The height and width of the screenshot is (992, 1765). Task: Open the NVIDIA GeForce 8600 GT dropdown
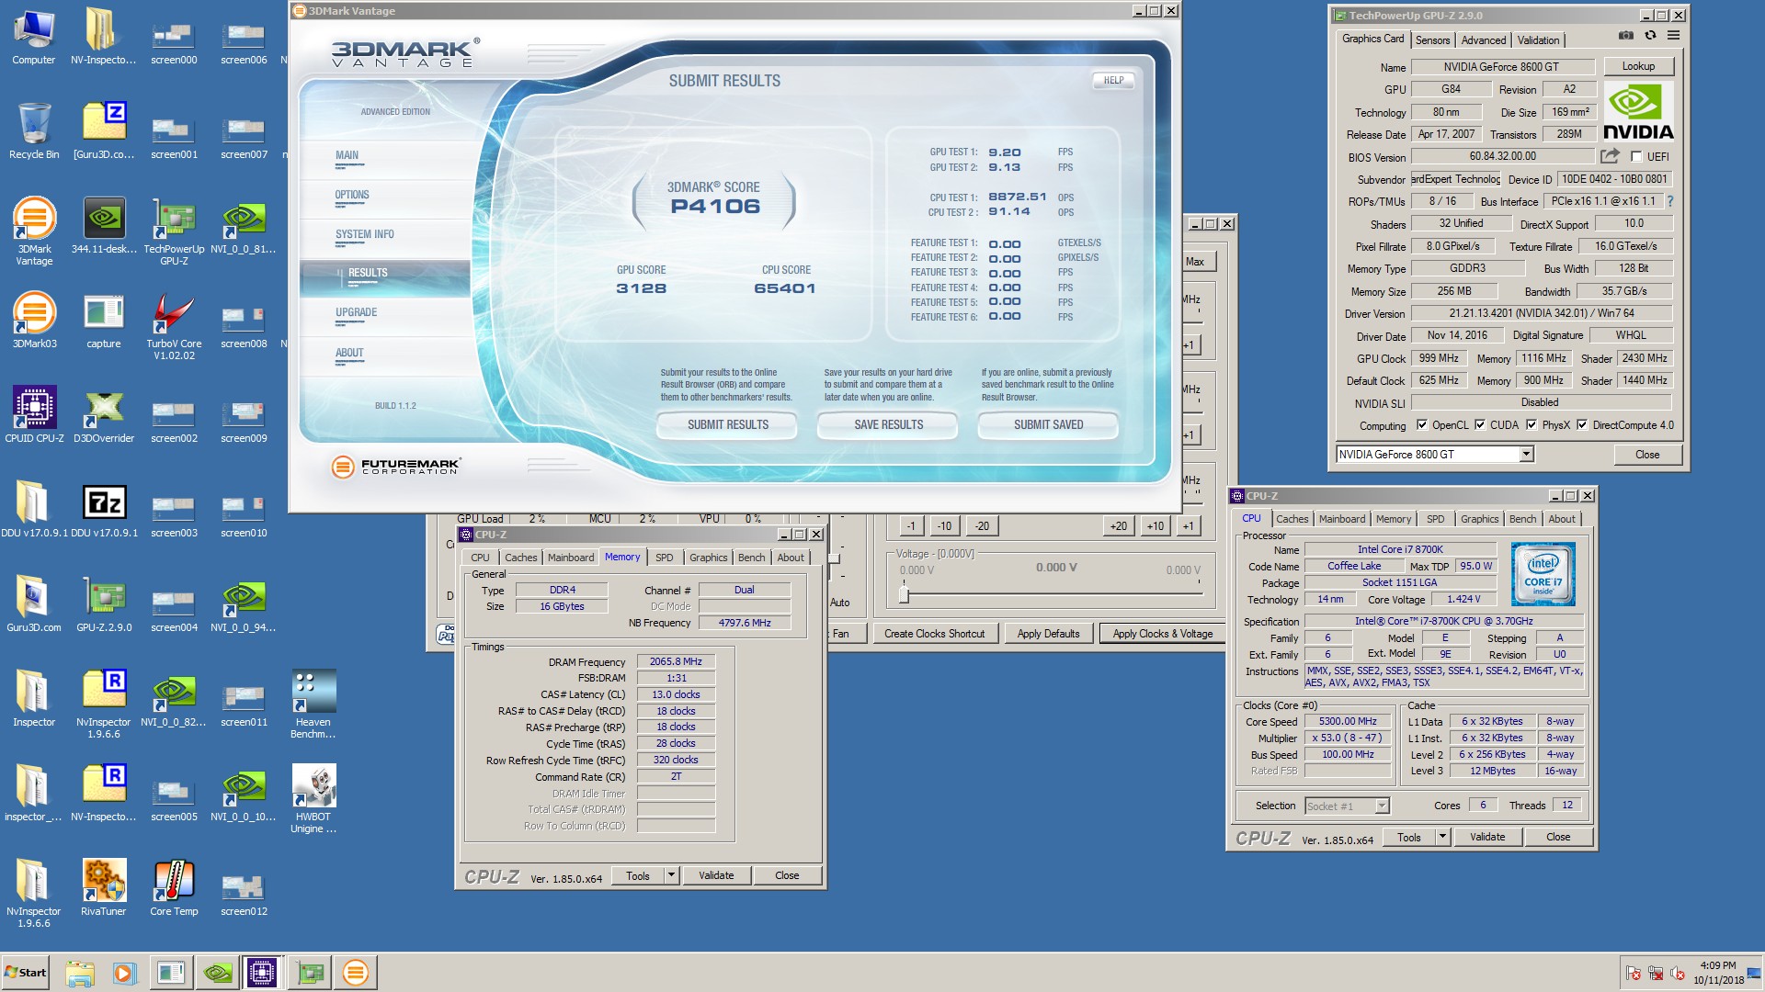click(1526, 454)
